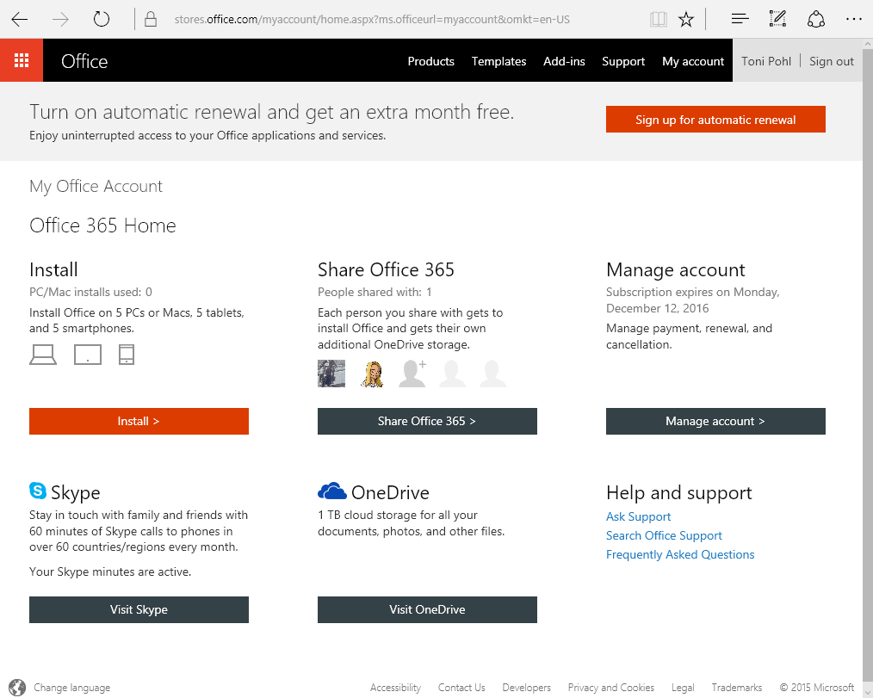
Task: Open the Hub lines icon
Action: [739, 19]
